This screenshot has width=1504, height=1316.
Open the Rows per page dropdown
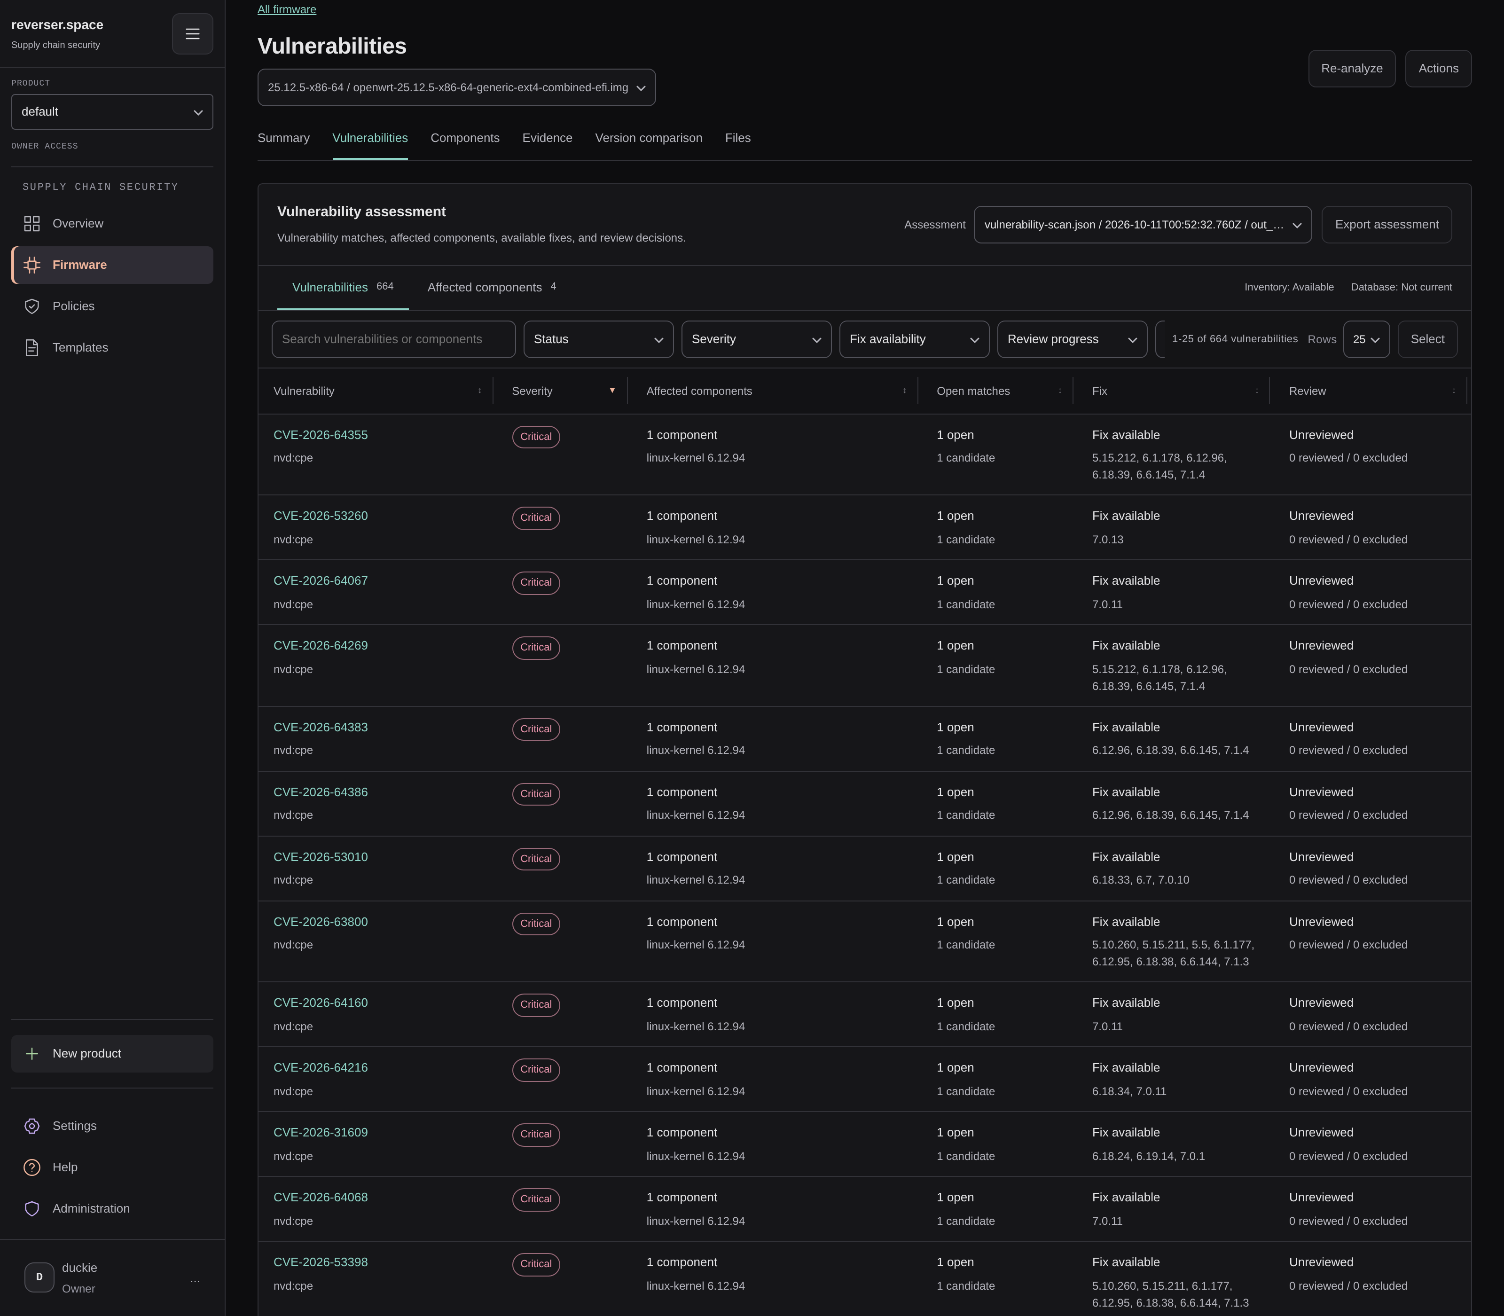(1366, 339)
